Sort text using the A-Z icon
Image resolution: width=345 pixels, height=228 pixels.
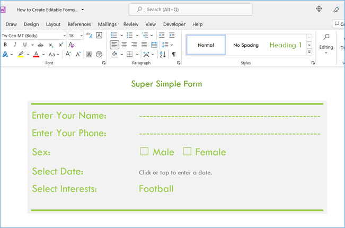tap(162, 55)
